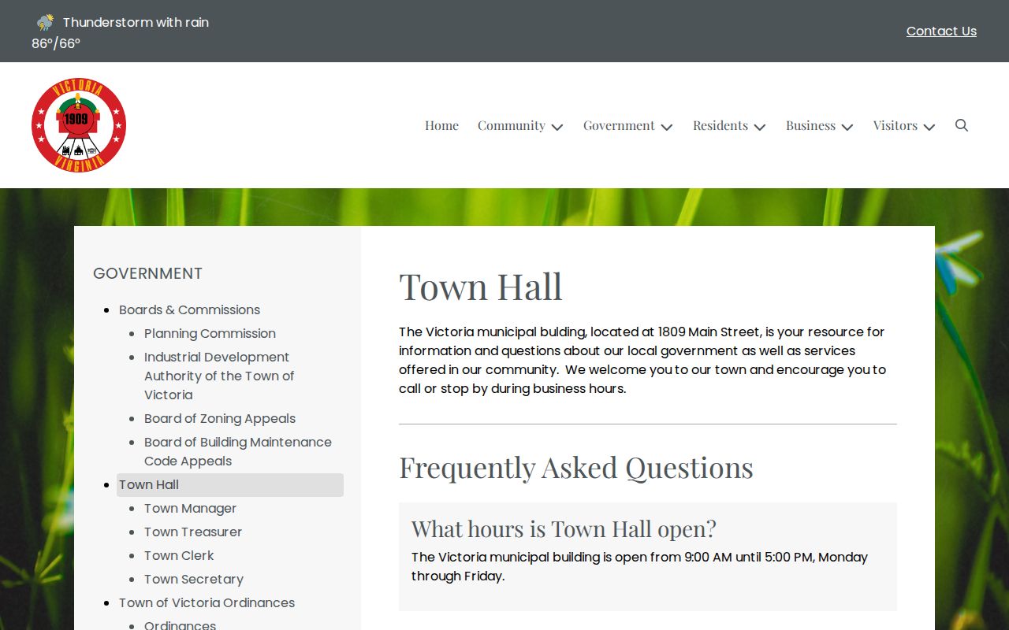Viewport: 1009px width, 630px height.
Task: Open the Residents nav item
Action: click(x=720, y=125)
